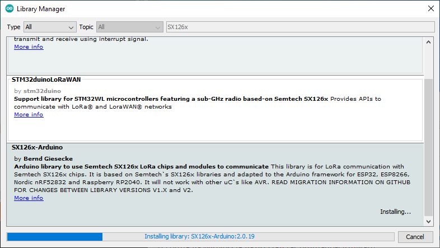Open the Type dropdown
The image size is (440, 248).
pyautogui.click(x=50, y=27)
